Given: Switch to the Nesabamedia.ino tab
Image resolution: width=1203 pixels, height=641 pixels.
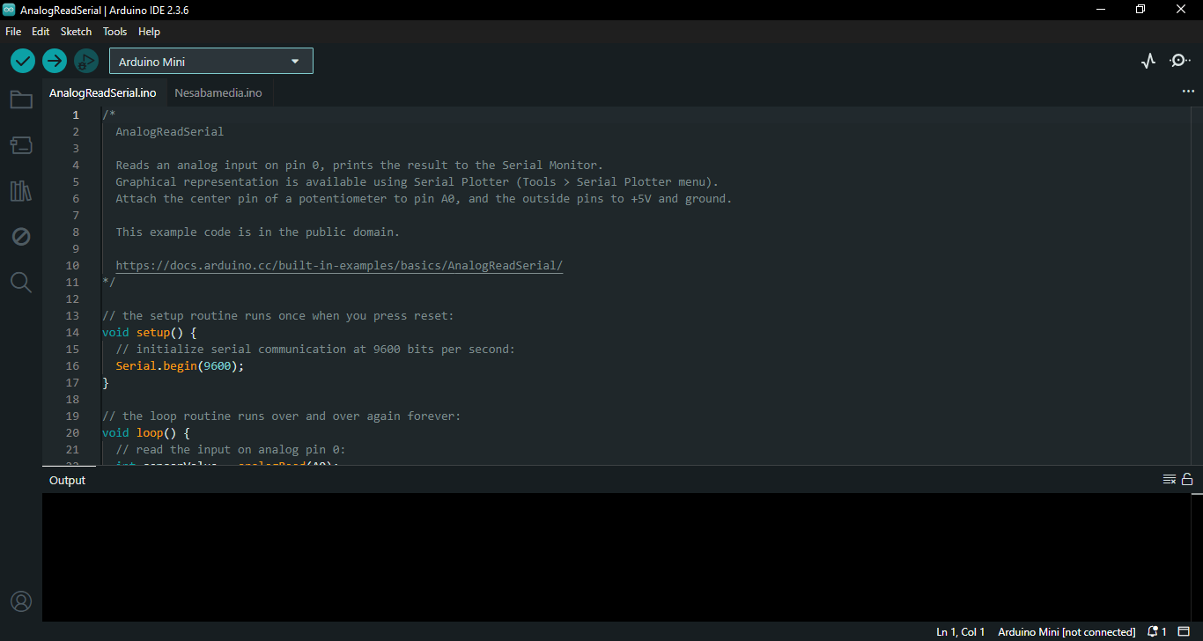Looking at the screenshot, I should 218,93.
